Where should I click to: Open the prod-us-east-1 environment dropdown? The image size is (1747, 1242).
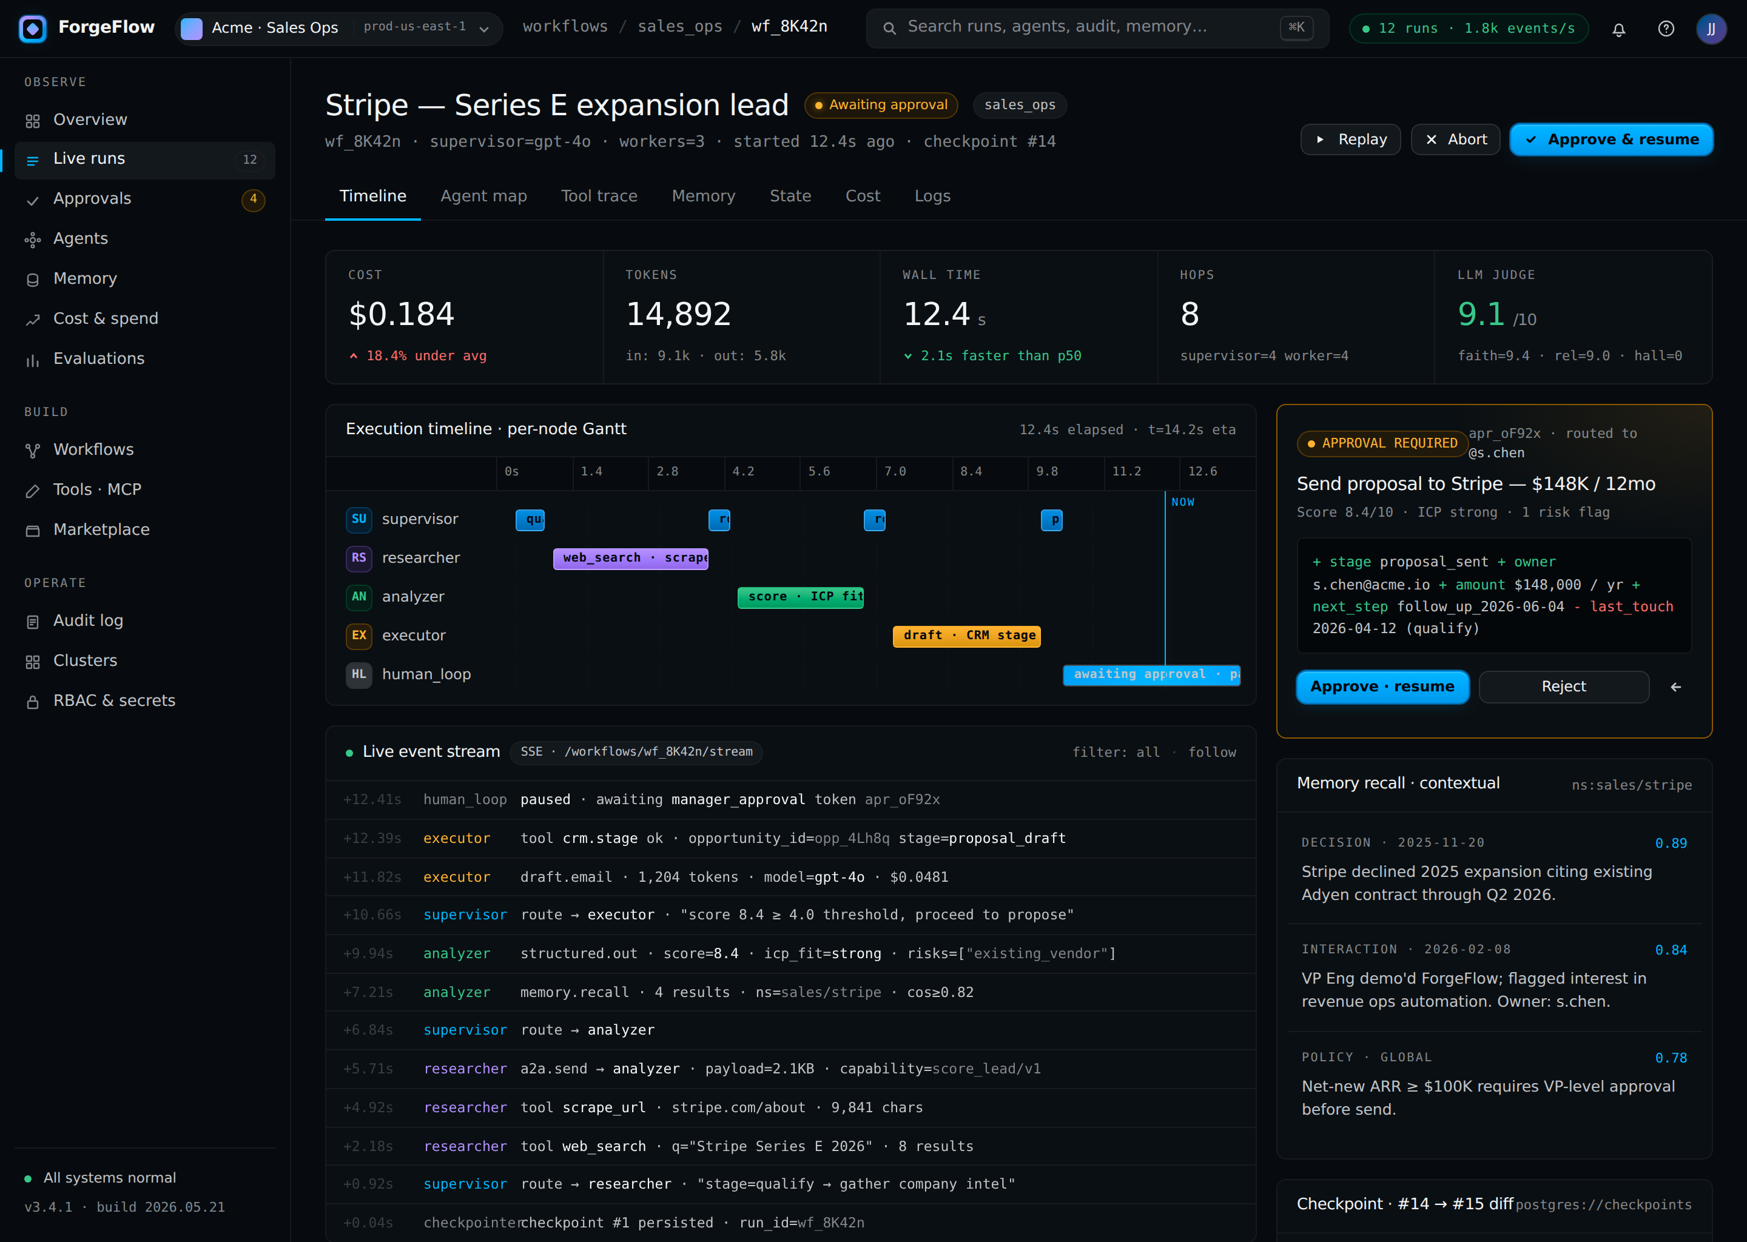tap(426, 29)
